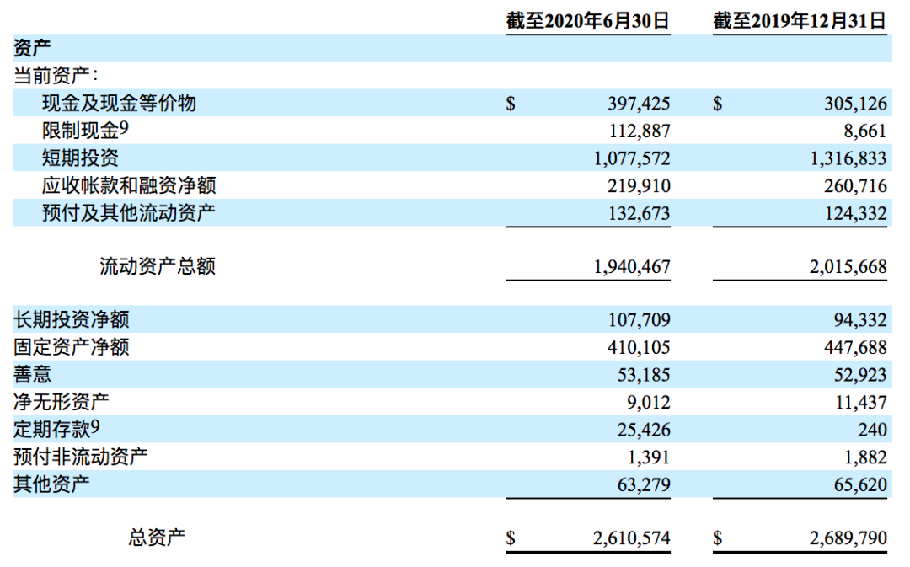
Task: Click the 长期投资净额 row label
Action: pyautogui.click(x=72, y=319)
